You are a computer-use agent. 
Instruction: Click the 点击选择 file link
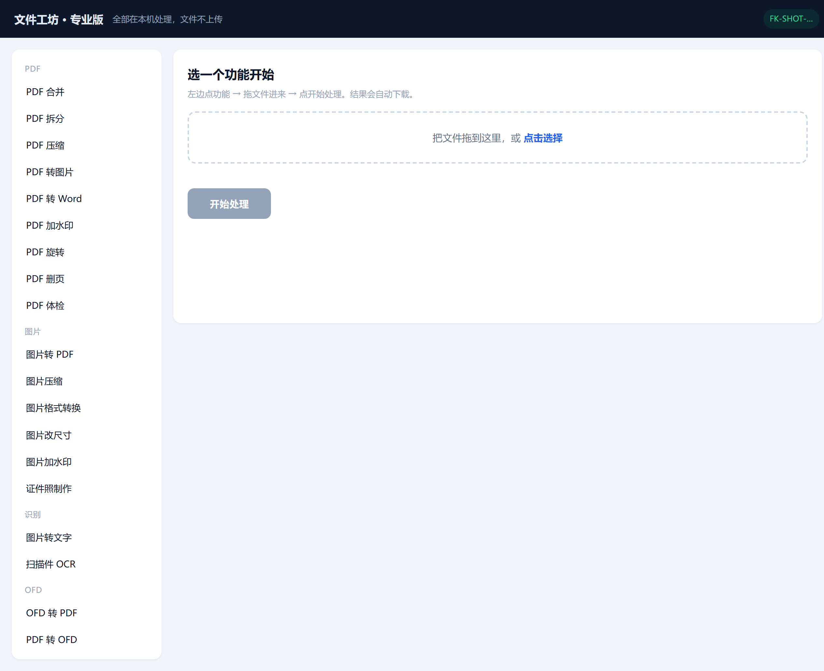[x=543, y=138]
